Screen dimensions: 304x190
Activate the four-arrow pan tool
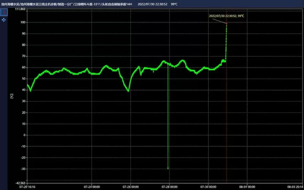(4, 20)
